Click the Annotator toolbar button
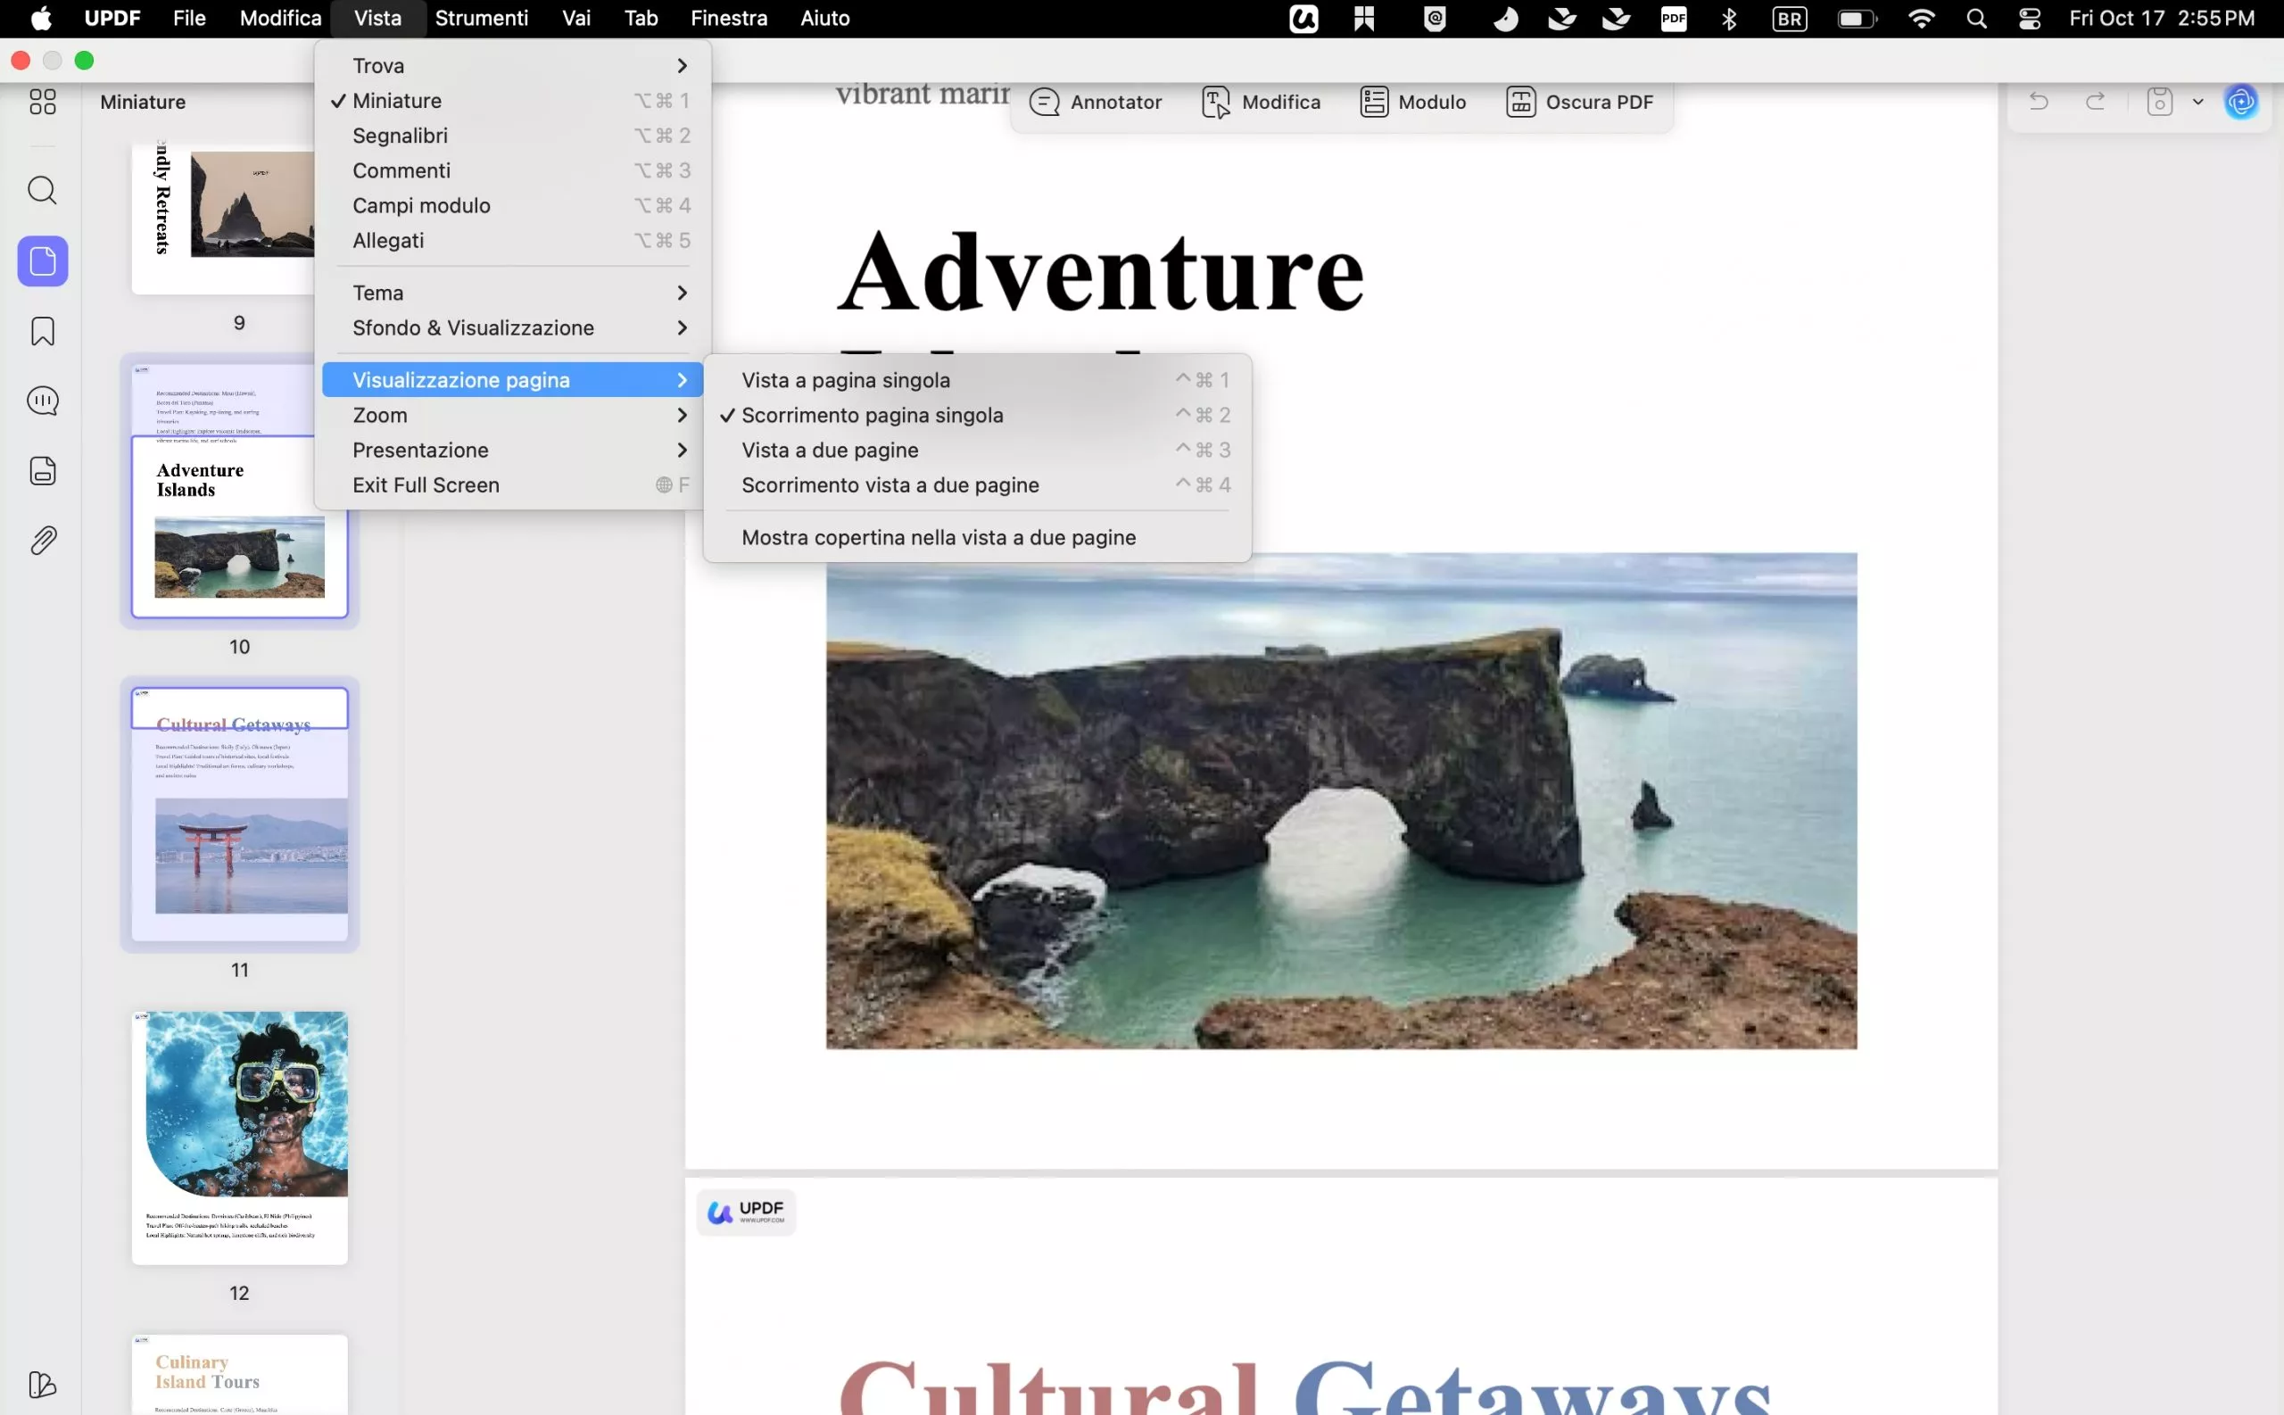 (x=1095, y=102)
